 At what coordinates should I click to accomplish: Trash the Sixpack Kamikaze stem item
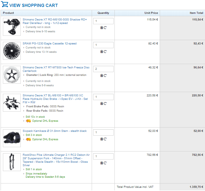[101, 139]
